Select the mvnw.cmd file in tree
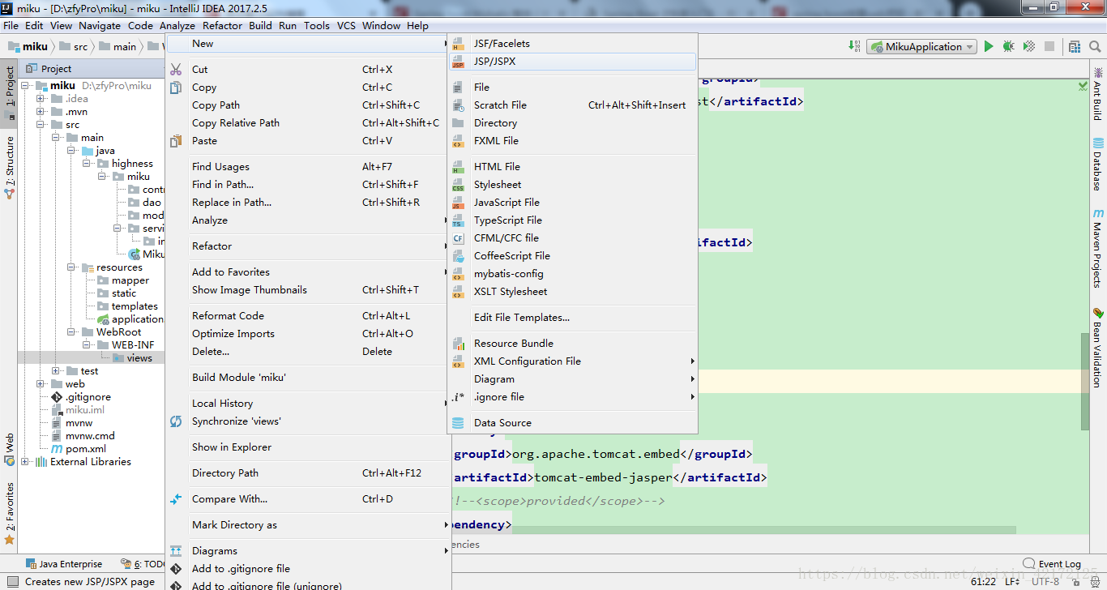This screenshot has width=1107, height=590. click(x=83, y=436)
